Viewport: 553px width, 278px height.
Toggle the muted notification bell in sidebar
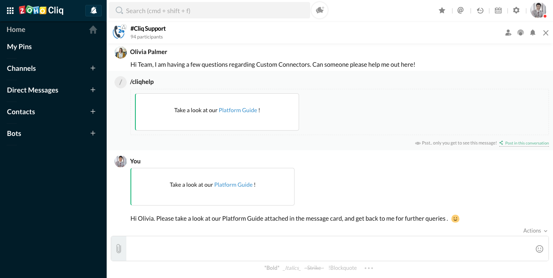[94, 11]
